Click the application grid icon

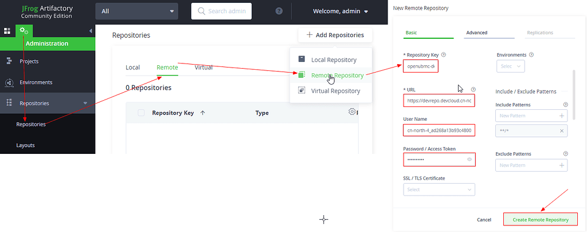[x=7, y=30]
